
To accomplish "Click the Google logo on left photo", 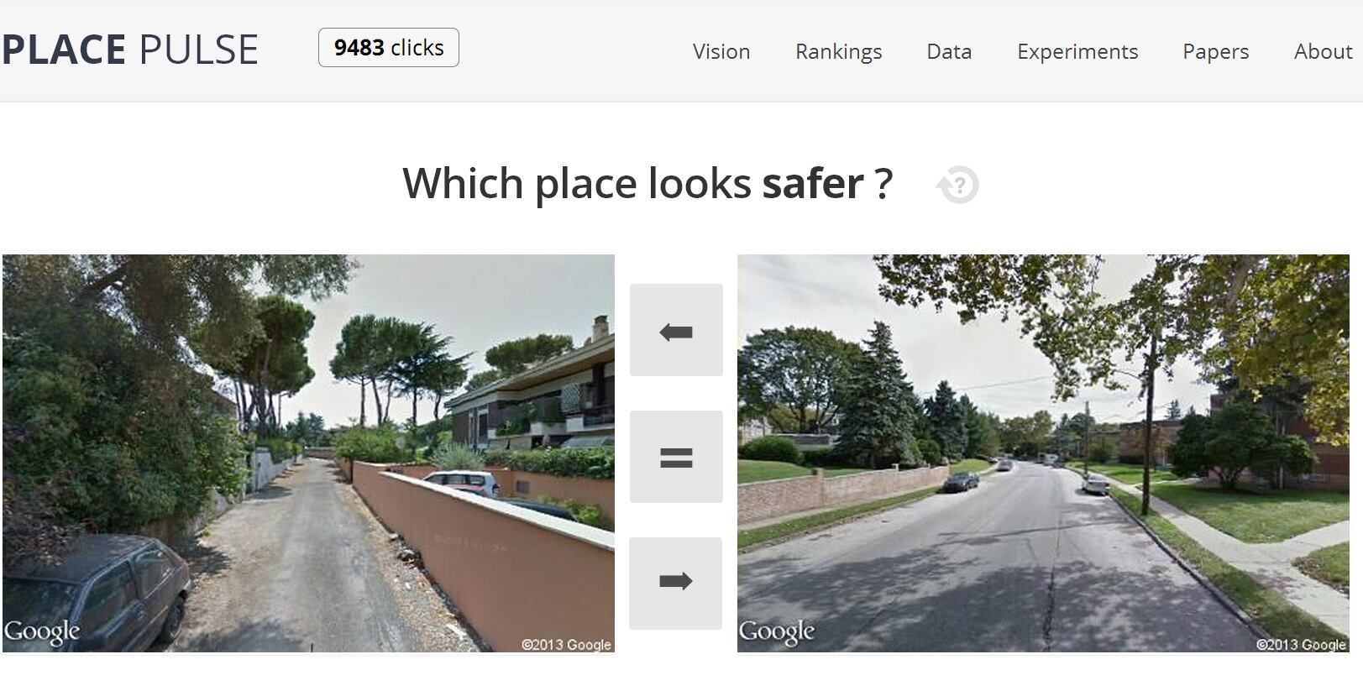I will point(42,631).
